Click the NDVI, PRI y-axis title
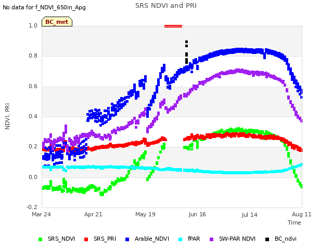The width and height of the screenshot is (333, 249). pyautogui.click(x=7, y=116)
